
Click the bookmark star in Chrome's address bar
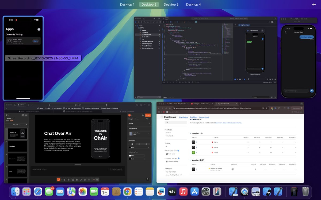coord(267,108)
